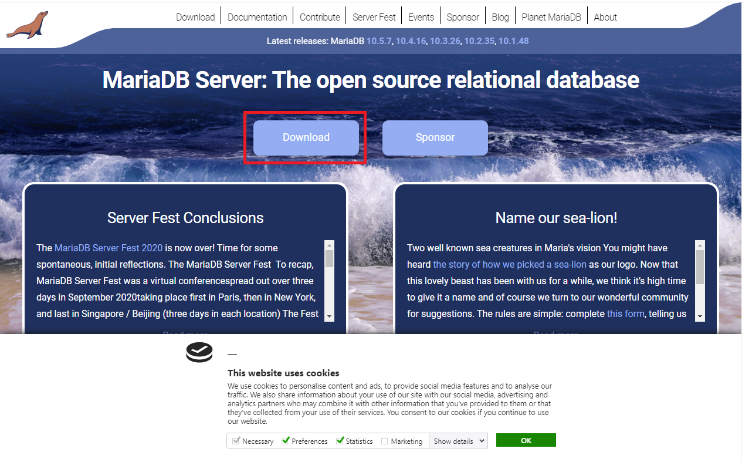
Task: Click 'This website uses cookies' heading
Action: [x=283, y=373]
